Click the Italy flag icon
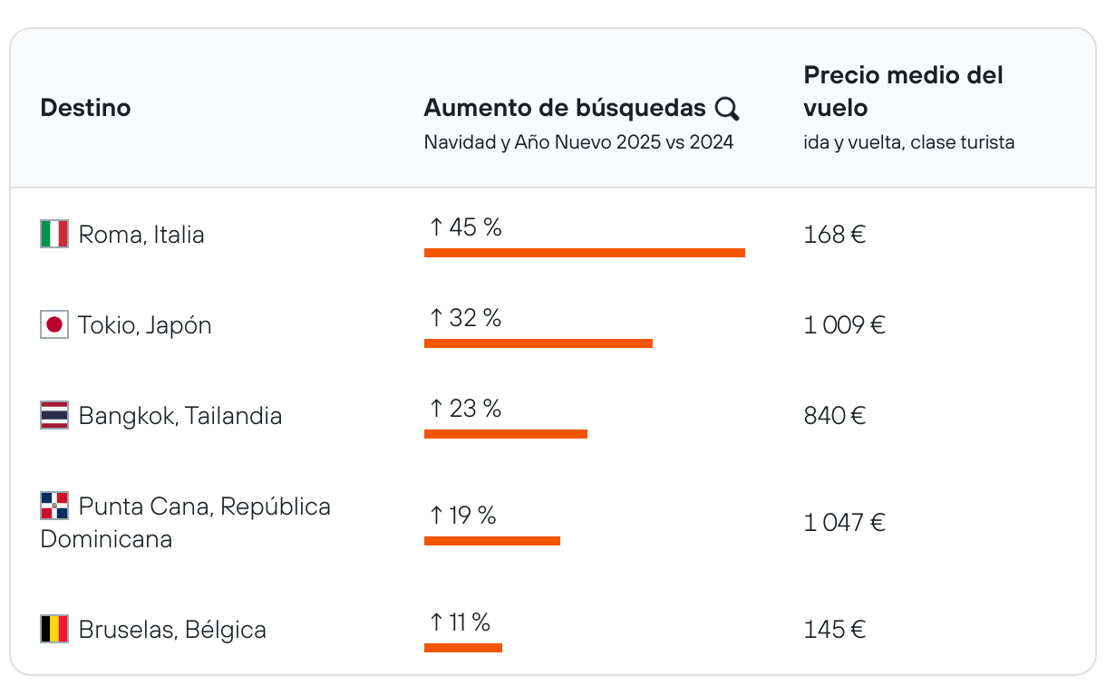This screenshot has height=685, width=1106. tap(54, 235)
